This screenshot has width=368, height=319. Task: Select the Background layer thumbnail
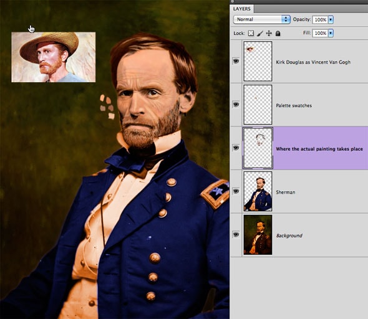coord(258,235)
